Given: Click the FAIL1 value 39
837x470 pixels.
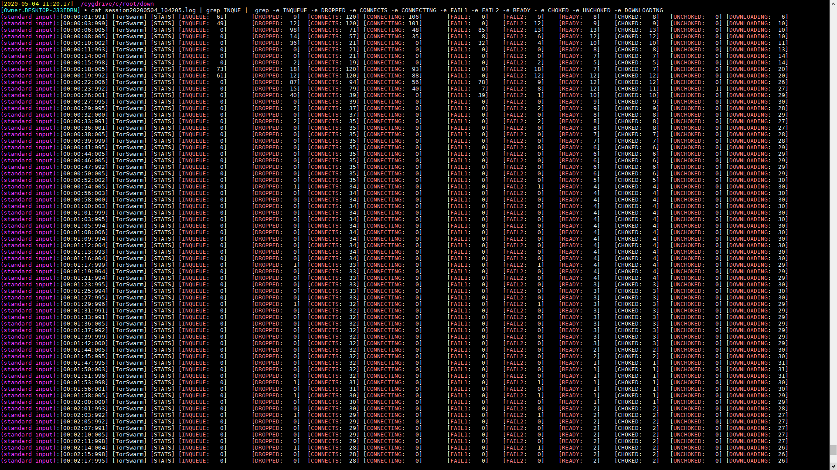Looking at the screenshot, I should 482,95.
